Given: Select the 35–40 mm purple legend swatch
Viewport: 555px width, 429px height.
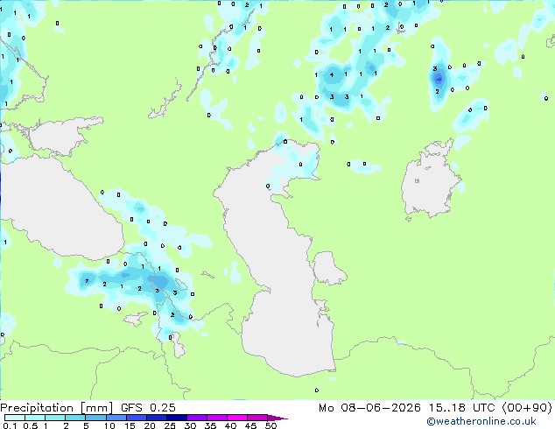Looking at the screenshot, I should (216, 418).
